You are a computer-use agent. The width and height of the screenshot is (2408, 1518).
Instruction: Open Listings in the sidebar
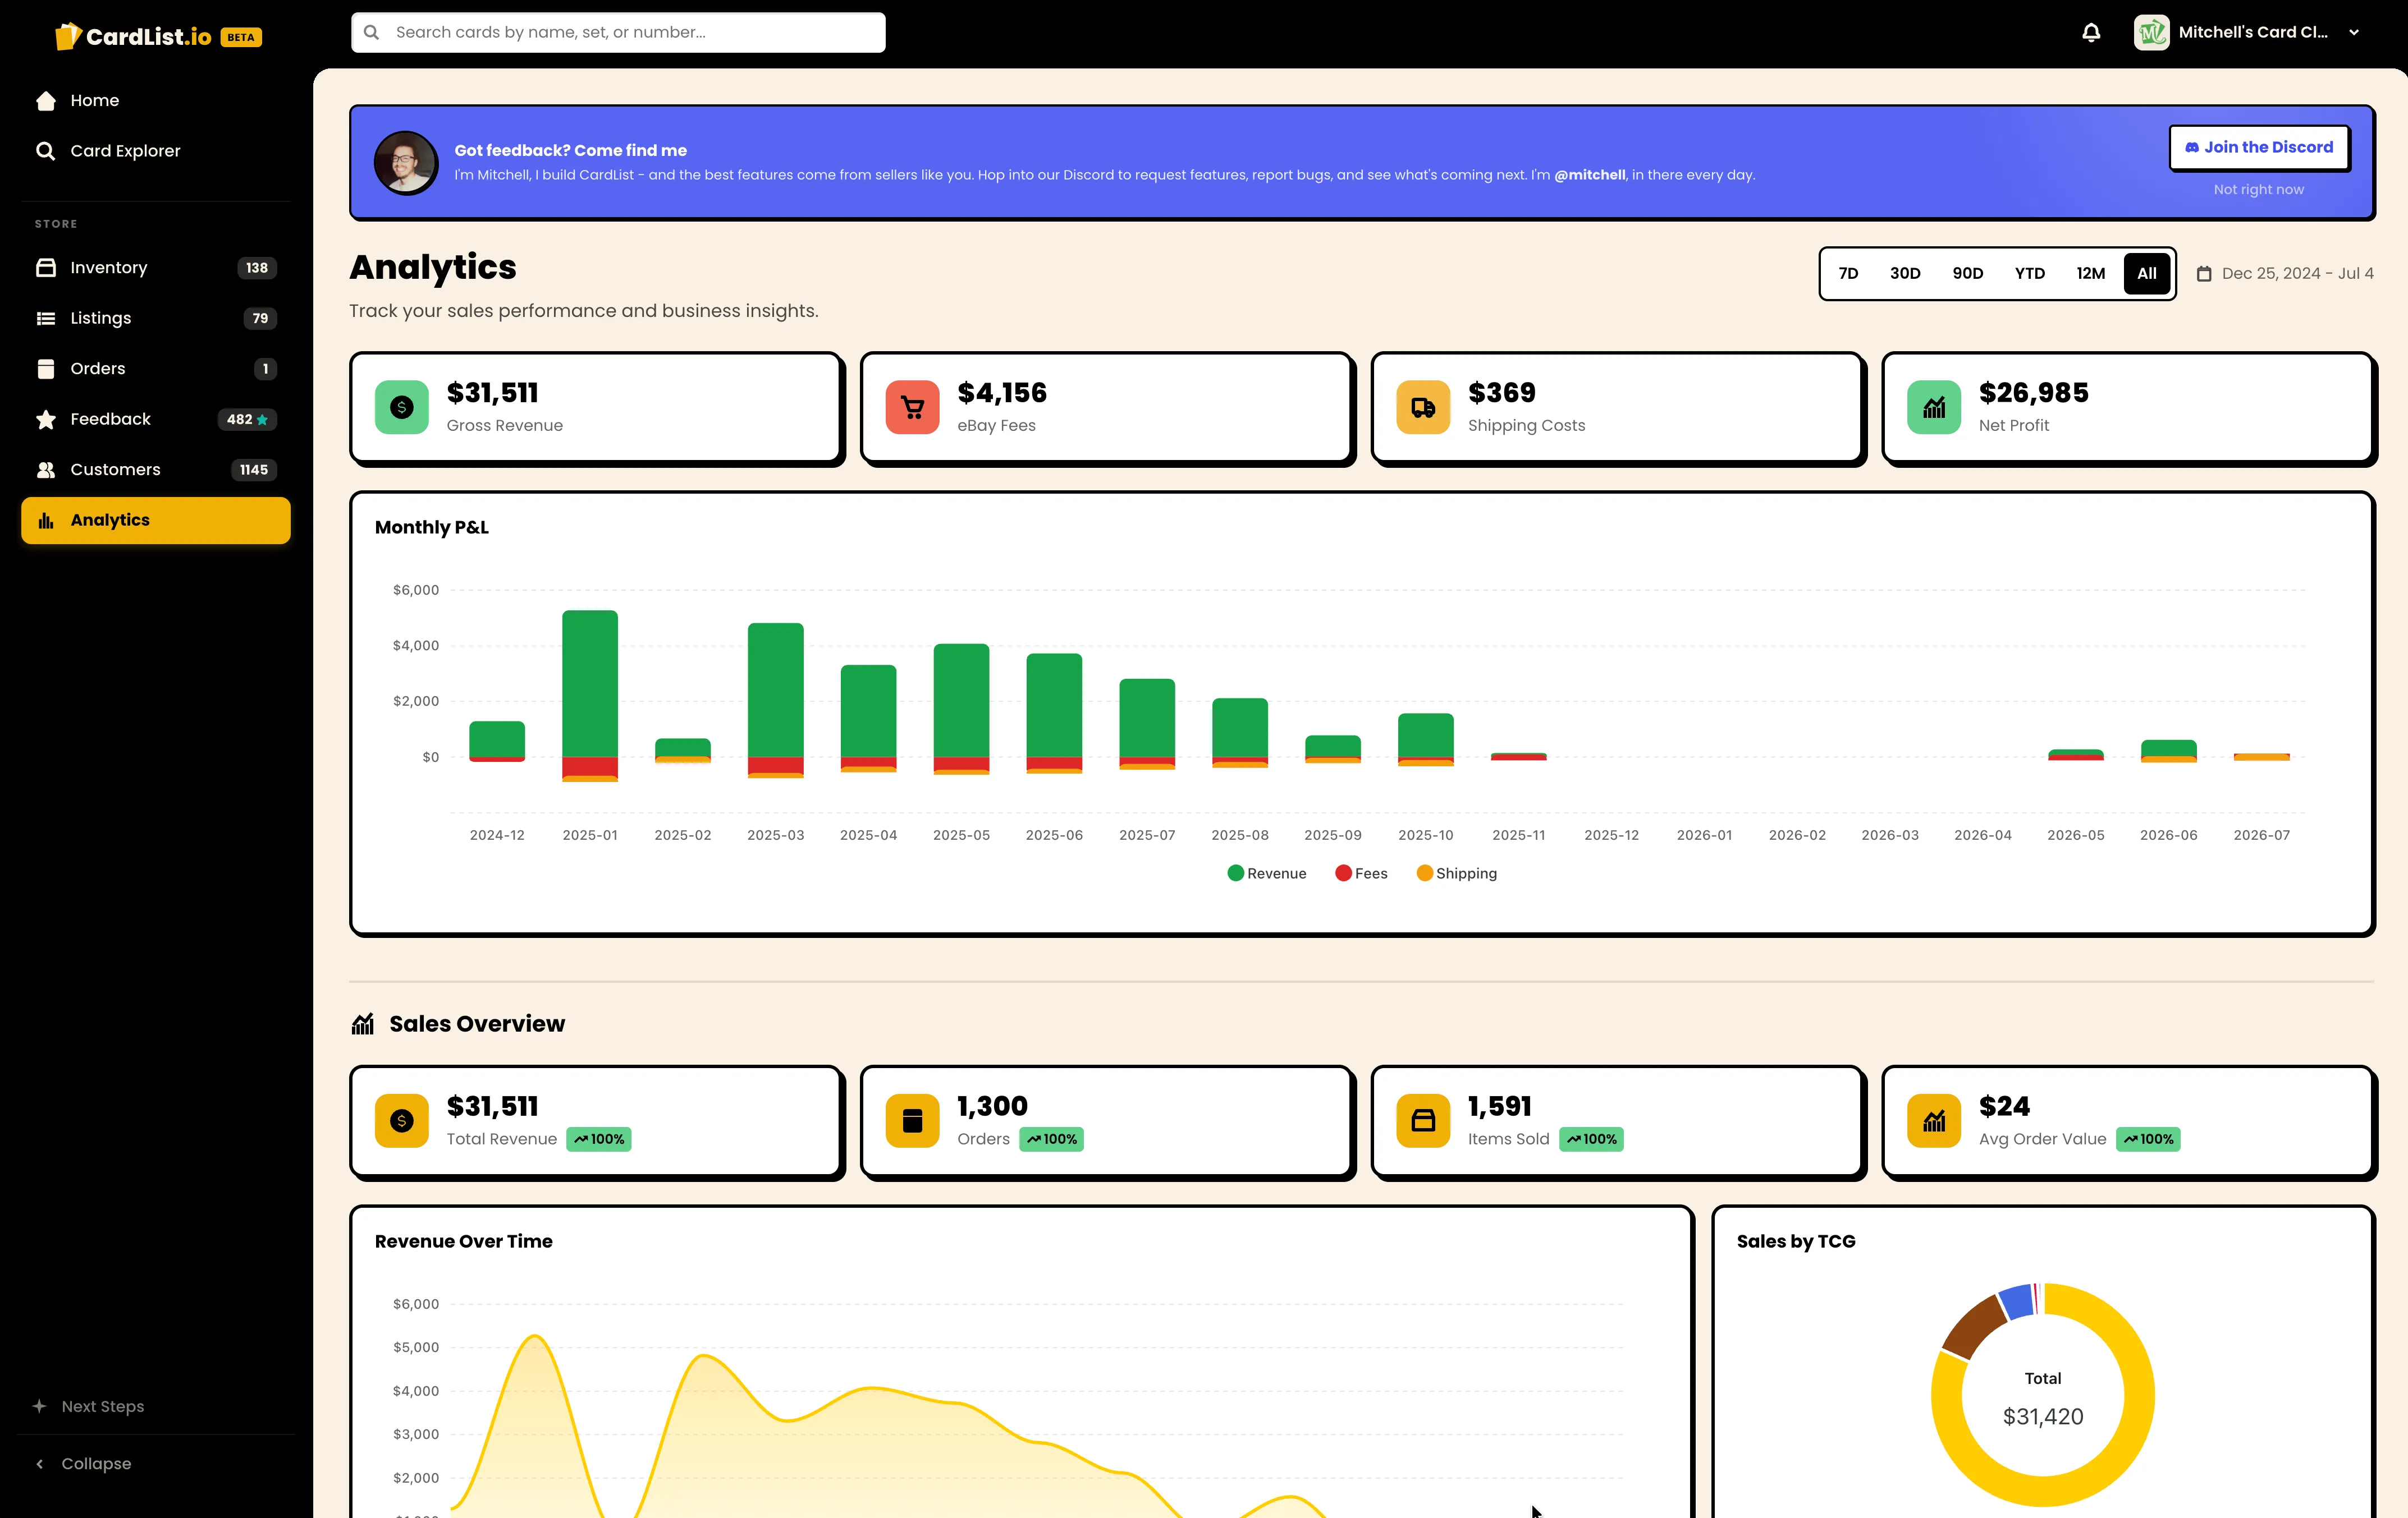tap(156, 318)
